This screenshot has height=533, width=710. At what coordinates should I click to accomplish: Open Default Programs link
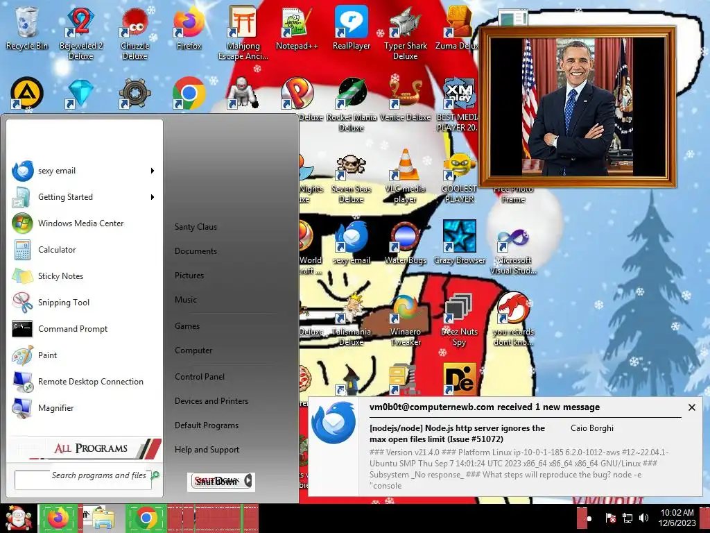coord(207,425)
